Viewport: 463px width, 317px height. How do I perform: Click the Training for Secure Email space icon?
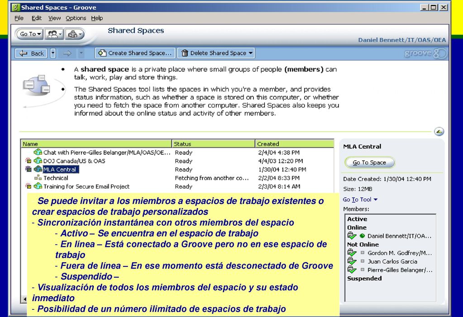pyautogui.click(x=38, y=186)
